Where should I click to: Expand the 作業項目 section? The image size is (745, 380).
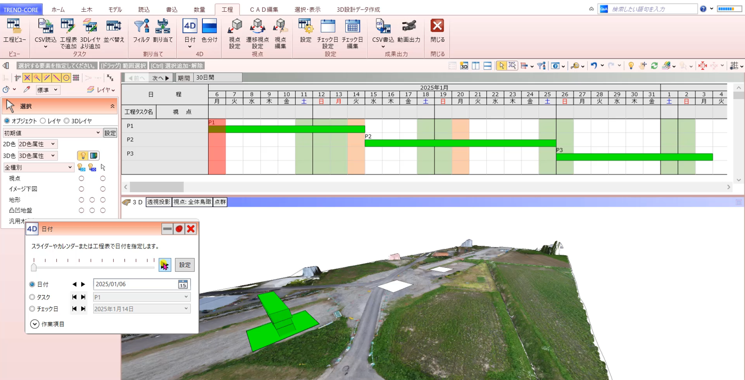[x=35, y=324]
